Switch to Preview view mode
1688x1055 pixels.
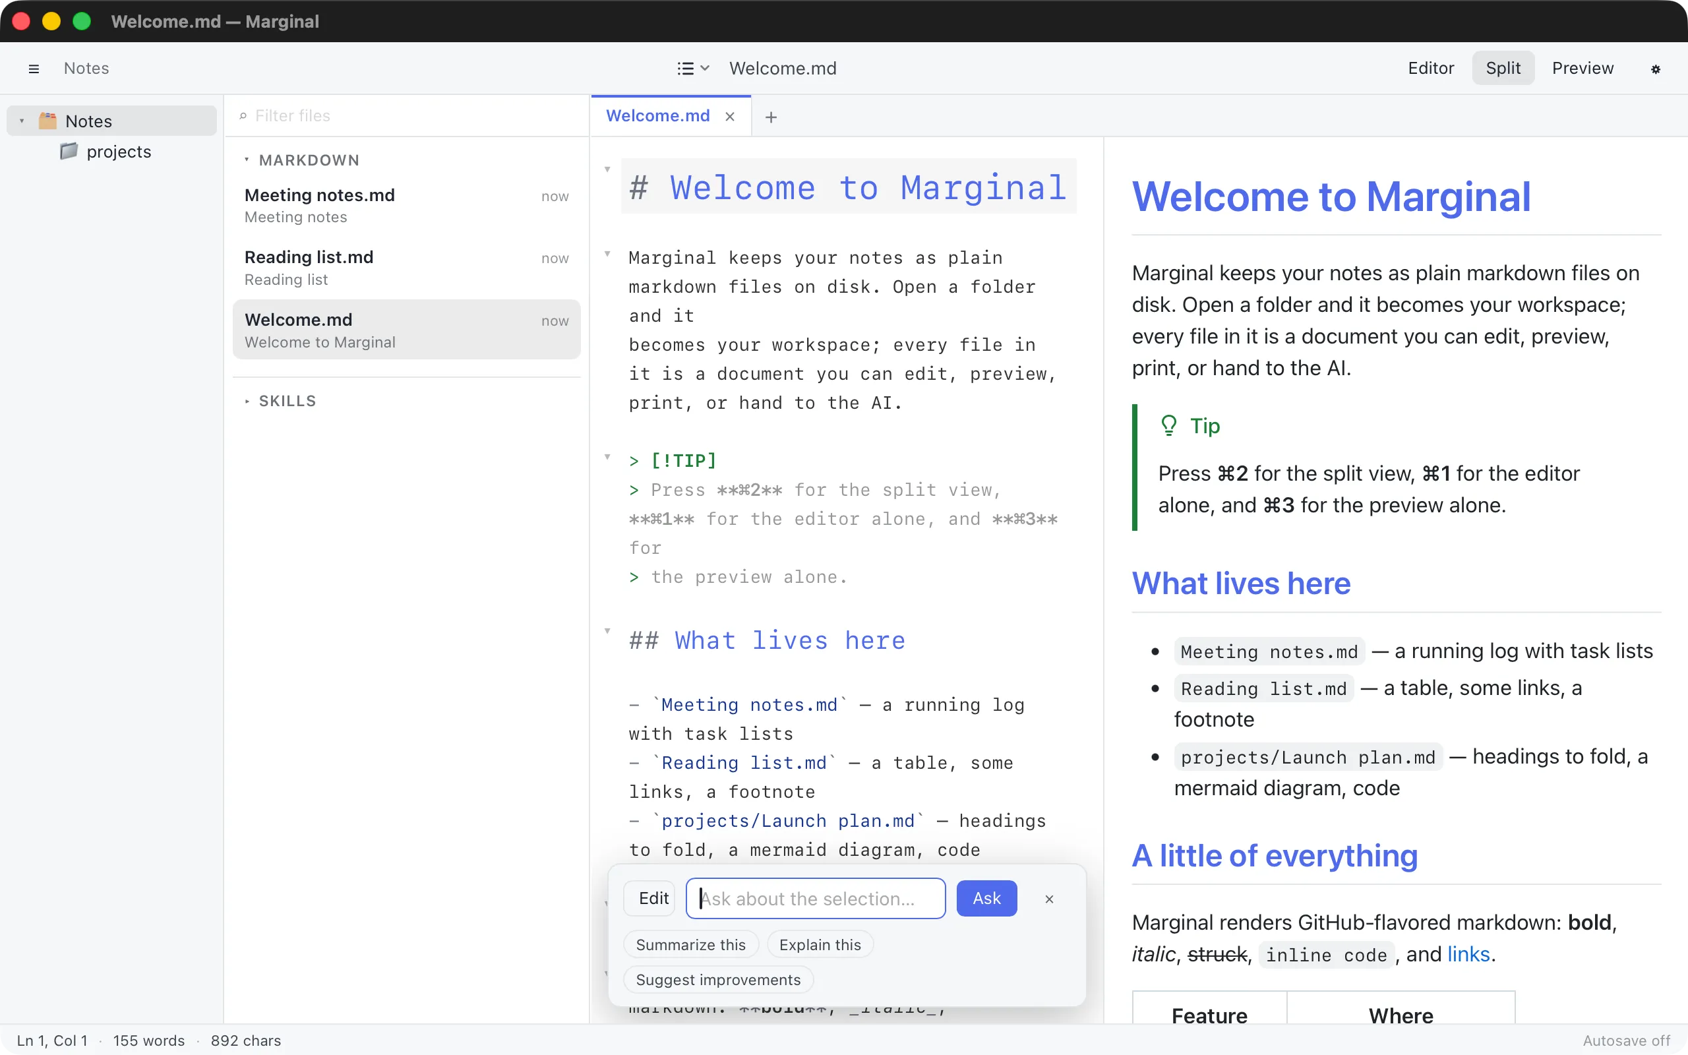point(1582,69)
